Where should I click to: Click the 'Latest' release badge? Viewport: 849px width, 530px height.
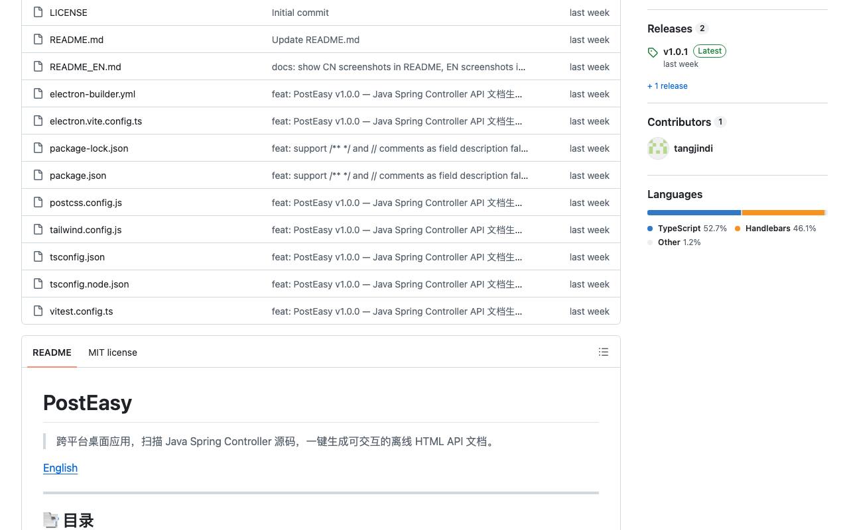tap(710, 51)
